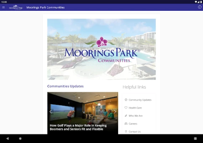Tap the paperclip icon beside Who We Are

(x=126, y=115)
